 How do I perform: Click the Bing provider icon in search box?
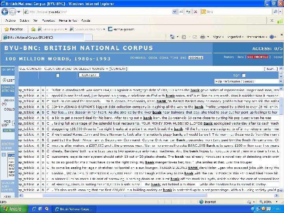[x=204, y=12]
